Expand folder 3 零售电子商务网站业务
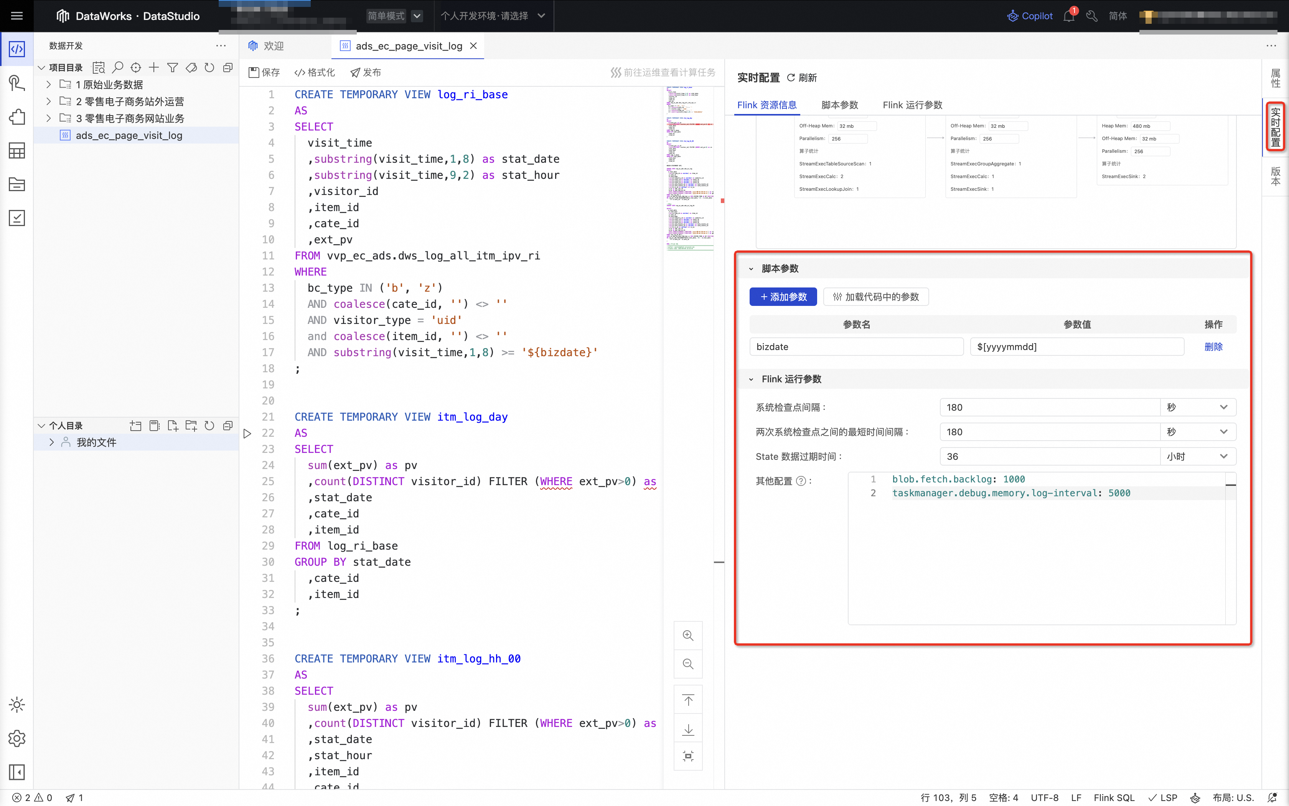The height and width of the screenshot is (806, 1289). click(x=48, y=118)
